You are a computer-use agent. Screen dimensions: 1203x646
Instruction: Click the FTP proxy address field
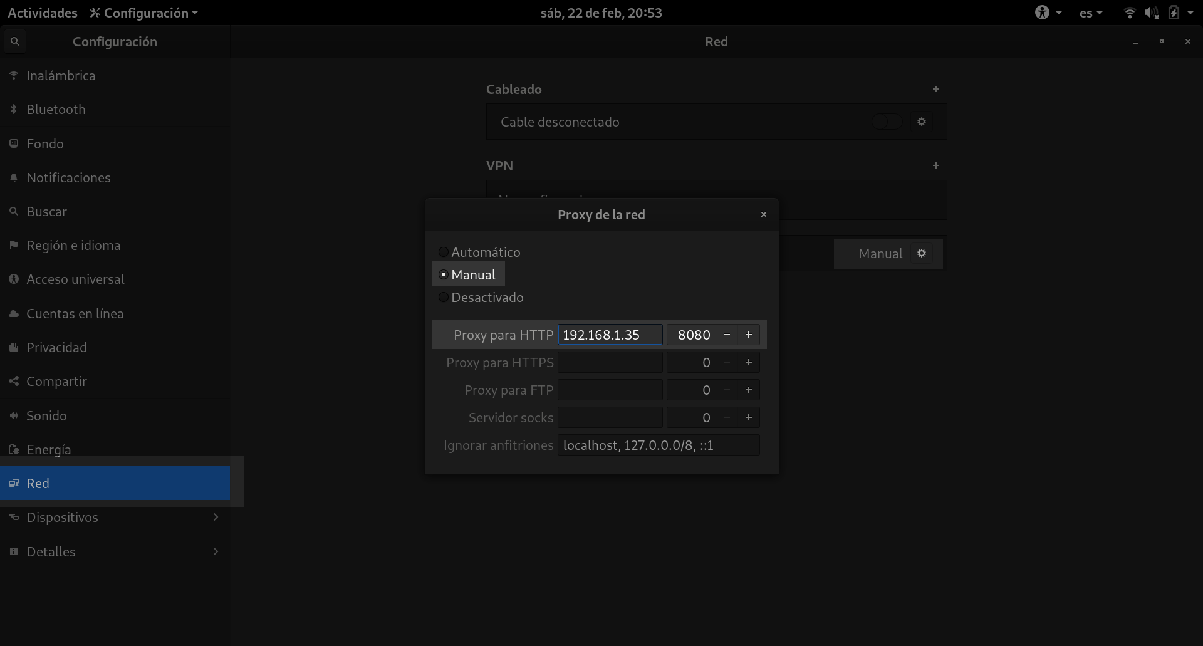(x=610, y=390)
